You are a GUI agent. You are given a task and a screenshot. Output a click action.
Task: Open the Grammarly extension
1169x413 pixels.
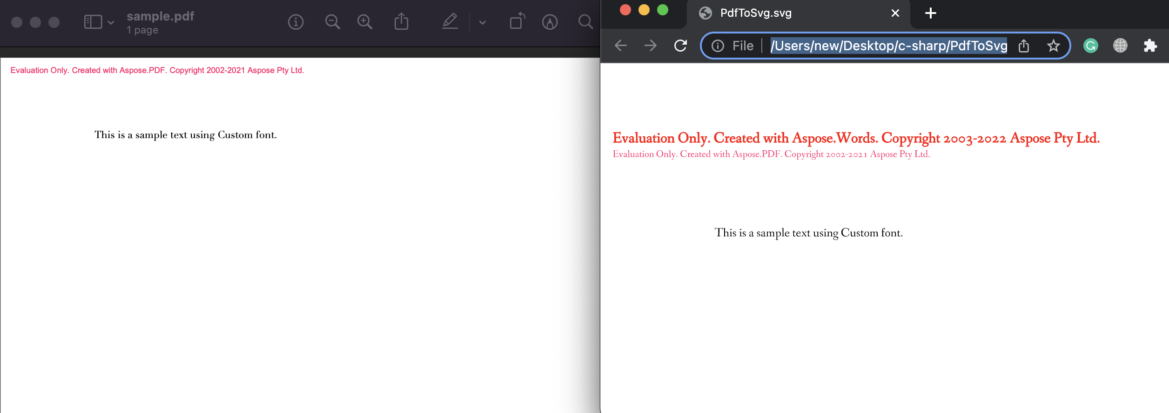pyautogui.click(x=1091, y=46)
